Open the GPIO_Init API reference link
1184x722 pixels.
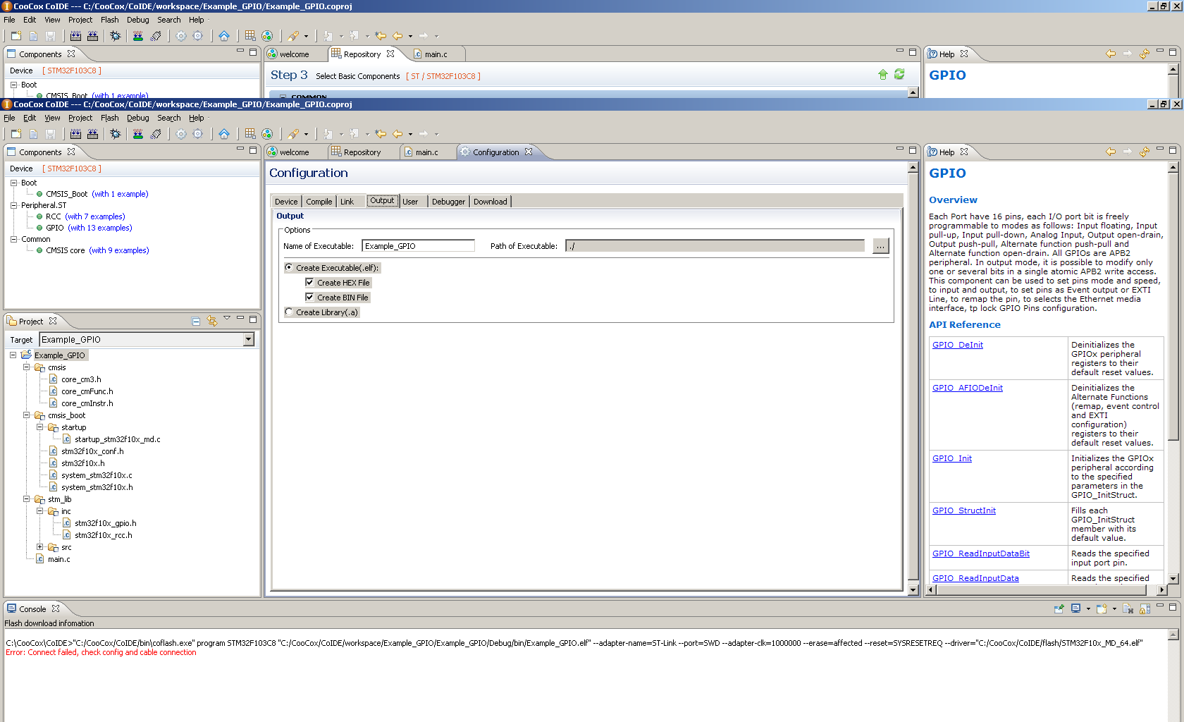click(951, 458)
